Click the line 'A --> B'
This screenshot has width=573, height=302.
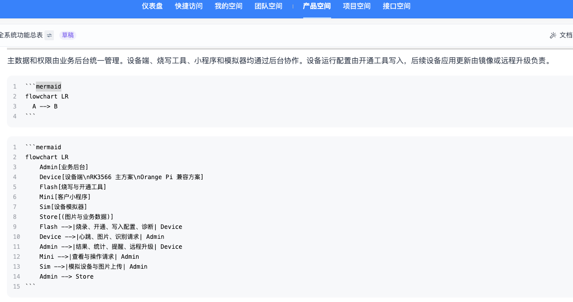click(45, 106)
